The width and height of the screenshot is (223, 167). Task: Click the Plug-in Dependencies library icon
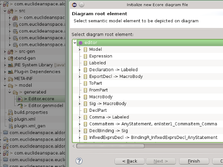click(10, 72)
